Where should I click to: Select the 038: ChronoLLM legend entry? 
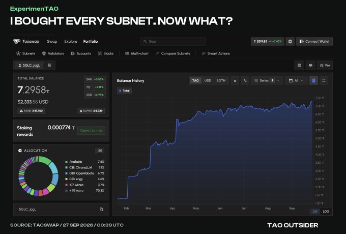pos(85,168)
